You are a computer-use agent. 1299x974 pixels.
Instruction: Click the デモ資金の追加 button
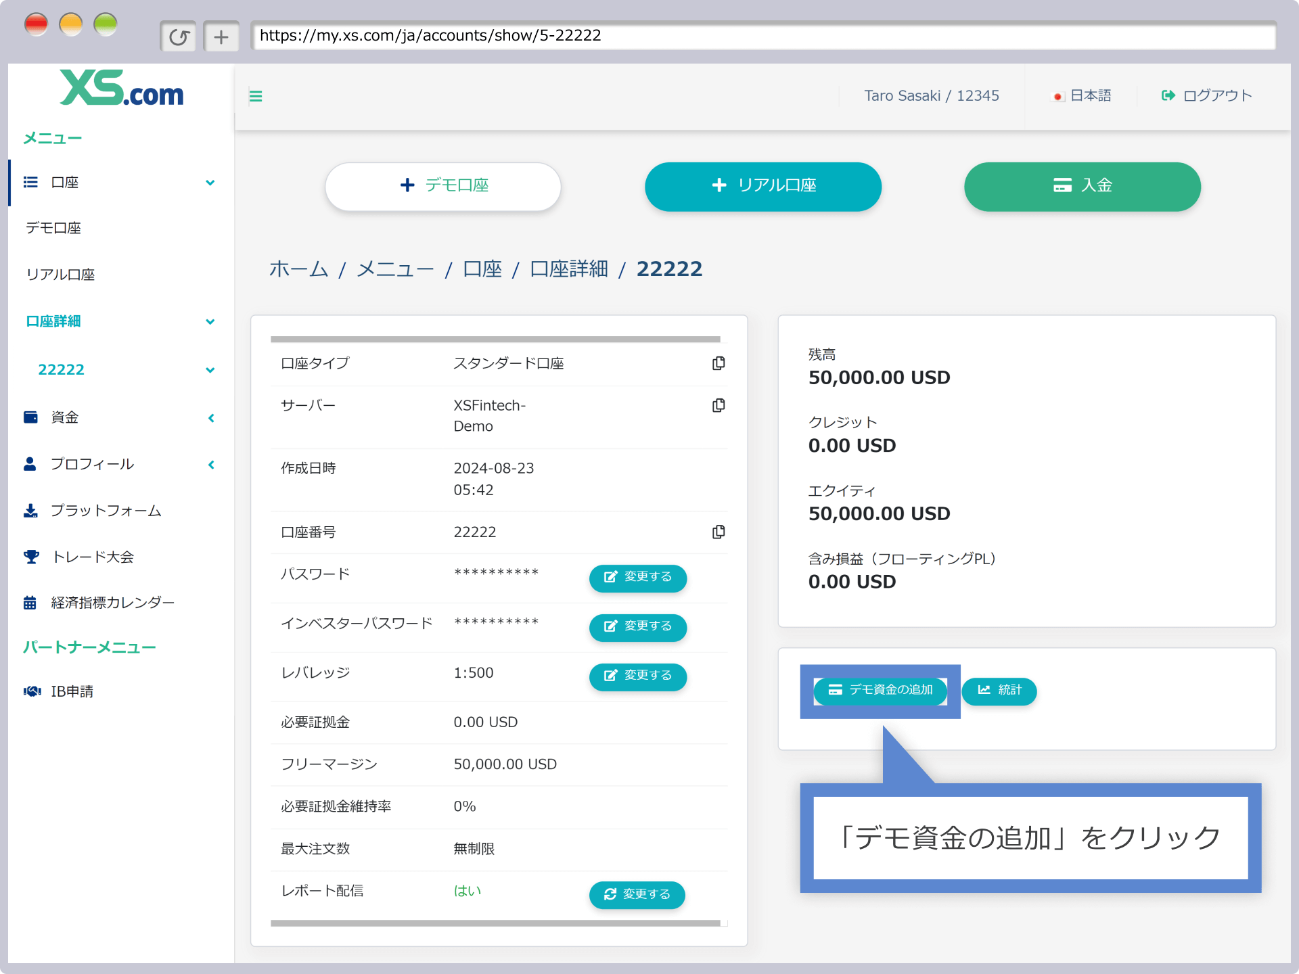(x=880, y=691)
